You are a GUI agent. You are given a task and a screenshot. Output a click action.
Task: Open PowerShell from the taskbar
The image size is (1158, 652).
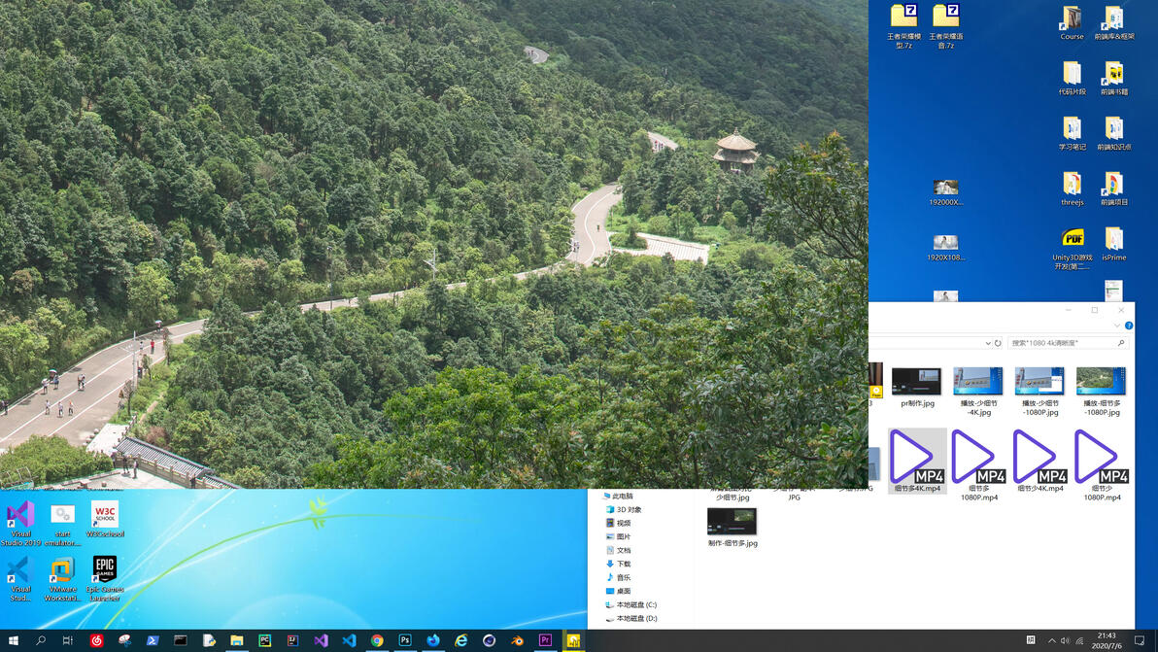pos(153,640)
